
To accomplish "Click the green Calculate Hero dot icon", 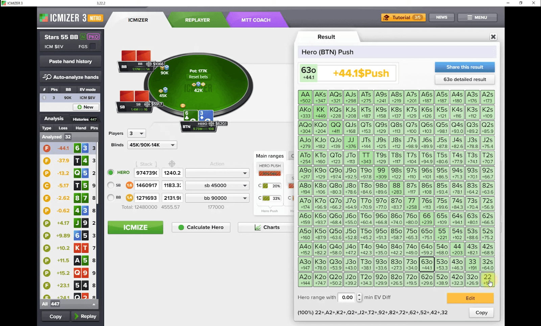I will (181, 227).
